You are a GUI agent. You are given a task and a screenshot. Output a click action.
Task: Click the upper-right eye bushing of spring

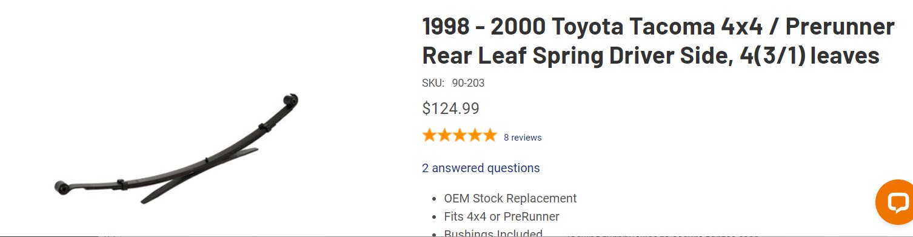point(290,99)
